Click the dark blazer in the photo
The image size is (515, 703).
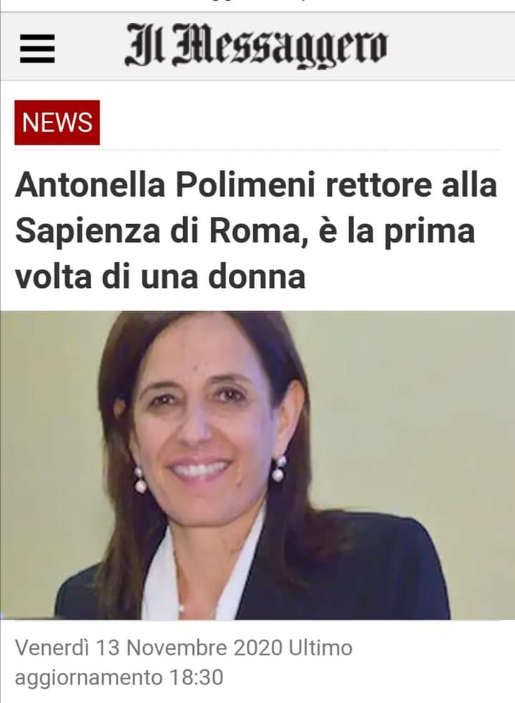point(358,569)
